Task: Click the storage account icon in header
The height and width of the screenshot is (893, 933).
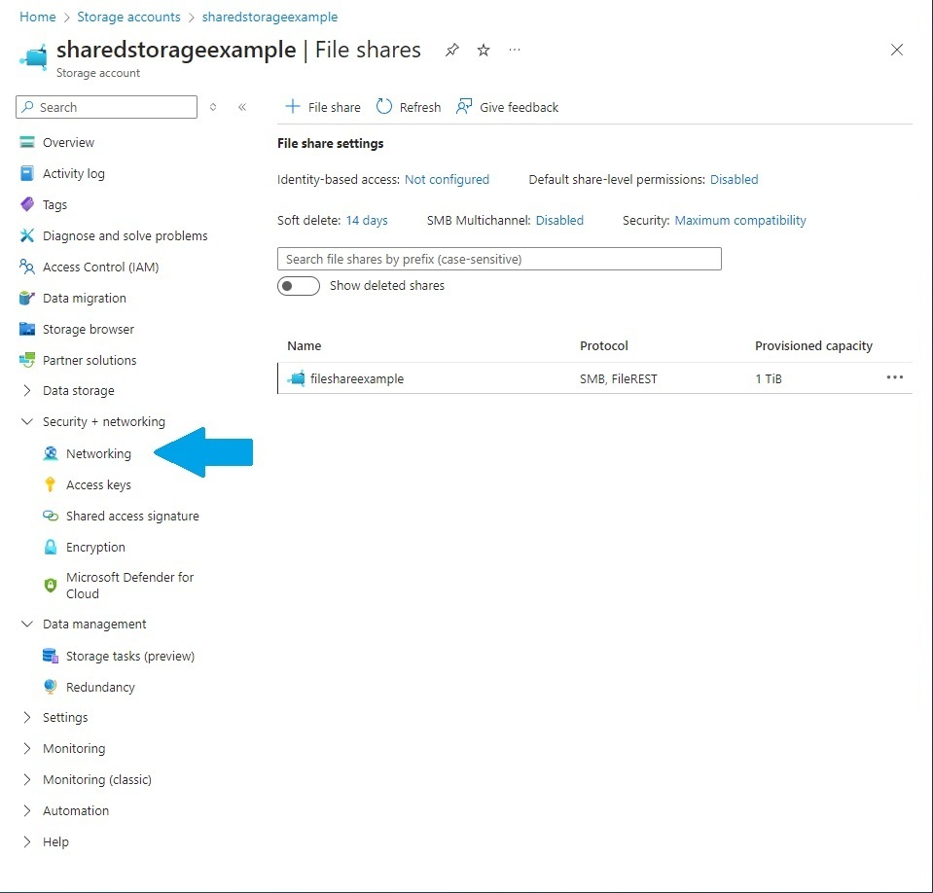Action: pos(33,57)
